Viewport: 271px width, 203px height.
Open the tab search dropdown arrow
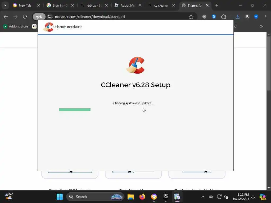(5, 5)
